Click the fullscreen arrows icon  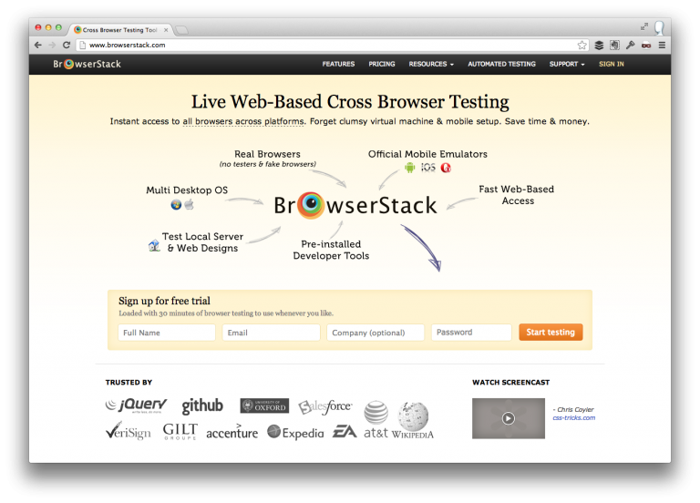[x=644, y=26]
